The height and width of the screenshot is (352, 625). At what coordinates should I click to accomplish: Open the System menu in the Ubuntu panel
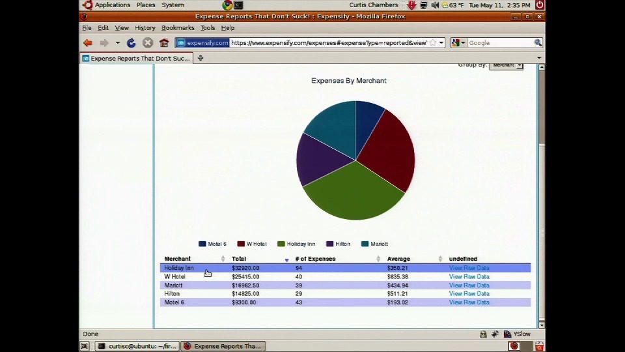[x=173, y=5]
